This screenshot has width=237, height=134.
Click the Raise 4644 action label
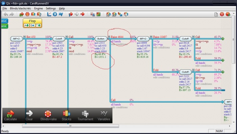click(117, 37)
